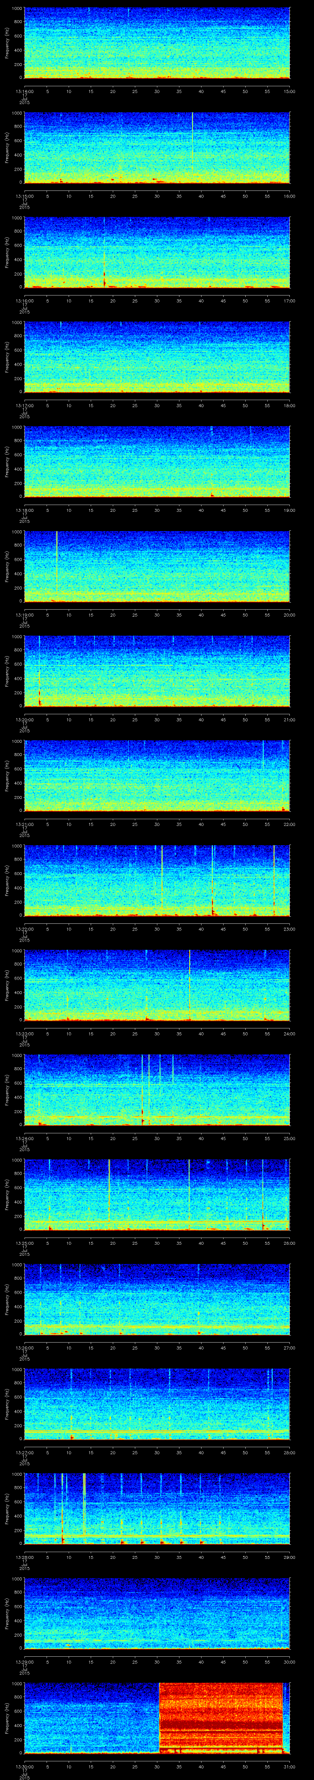This screenshot has width=314, height=1780.
Task: Click the 18:00 end time label
Action: (x=289, y=405)
